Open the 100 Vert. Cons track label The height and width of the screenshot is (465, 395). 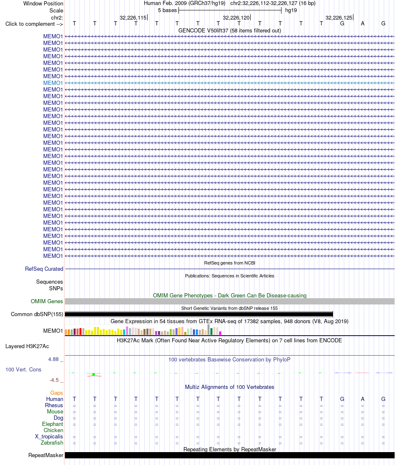coord(23,369)
